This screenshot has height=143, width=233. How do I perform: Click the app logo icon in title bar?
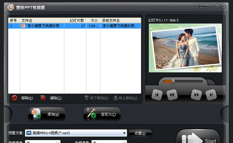click(x=11, y=7)
